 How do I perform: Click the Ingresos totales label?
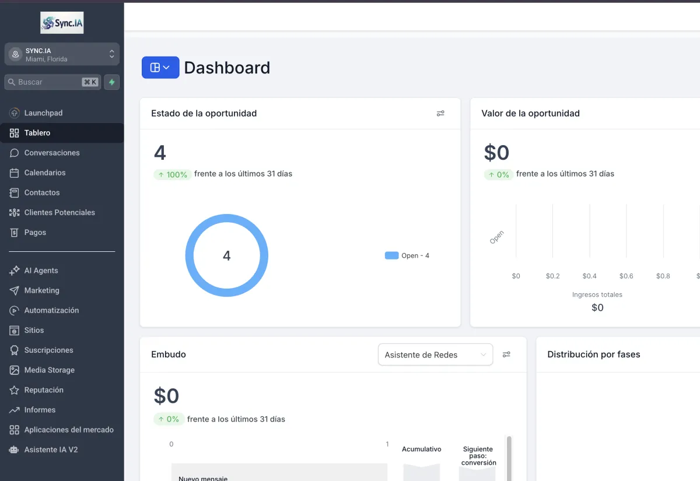(x=597, y=294)
